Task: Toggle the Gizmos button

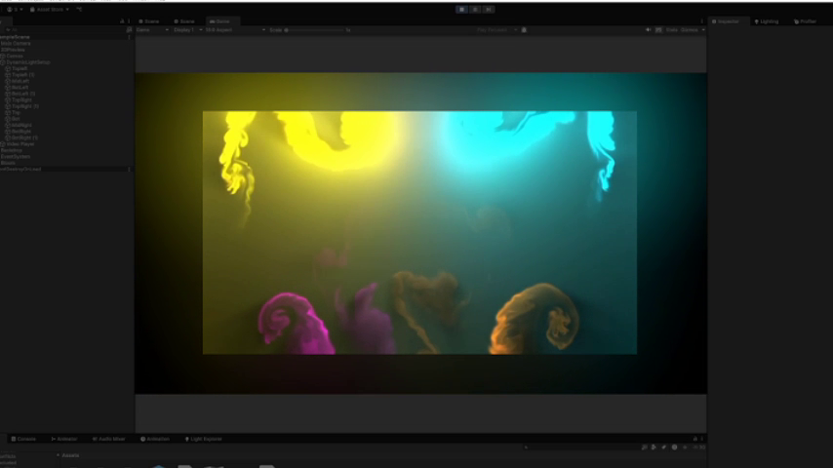Action: point(689,30)
